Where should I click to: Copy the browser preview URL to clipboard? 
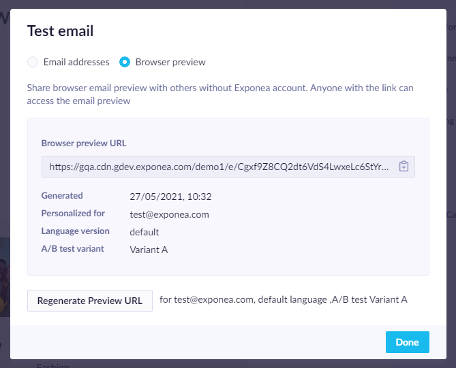click(404, 167)
